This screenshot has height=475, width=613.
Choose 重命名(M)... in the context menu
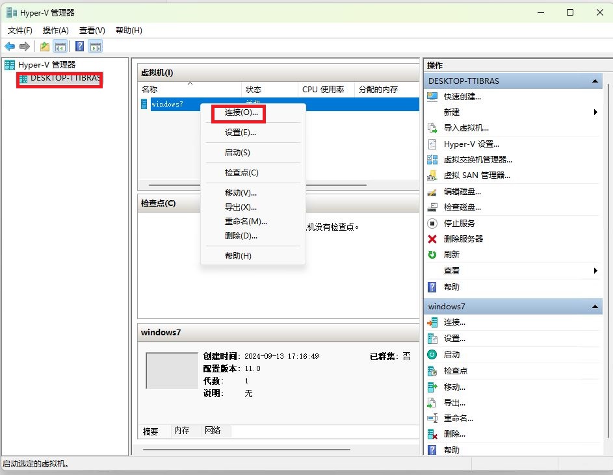coord(253,222)
